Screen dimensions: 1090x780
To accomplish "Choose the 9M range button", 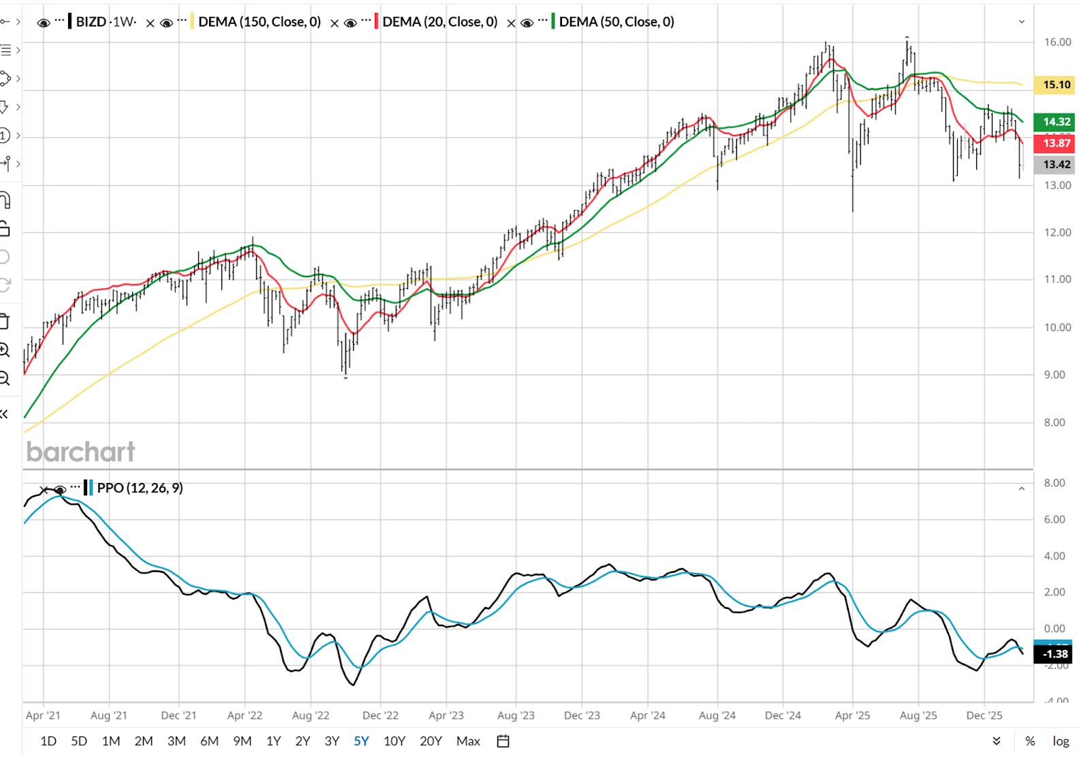I will point(242,741).
